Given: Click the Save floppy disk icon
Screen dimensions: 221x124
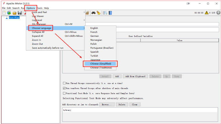Looking at the screenshot, I should pyautogui.click(x=19, y=13).
